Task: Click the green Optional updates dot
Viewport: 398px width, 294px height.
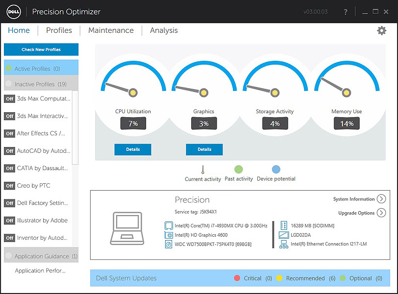Action: [343, 278]
